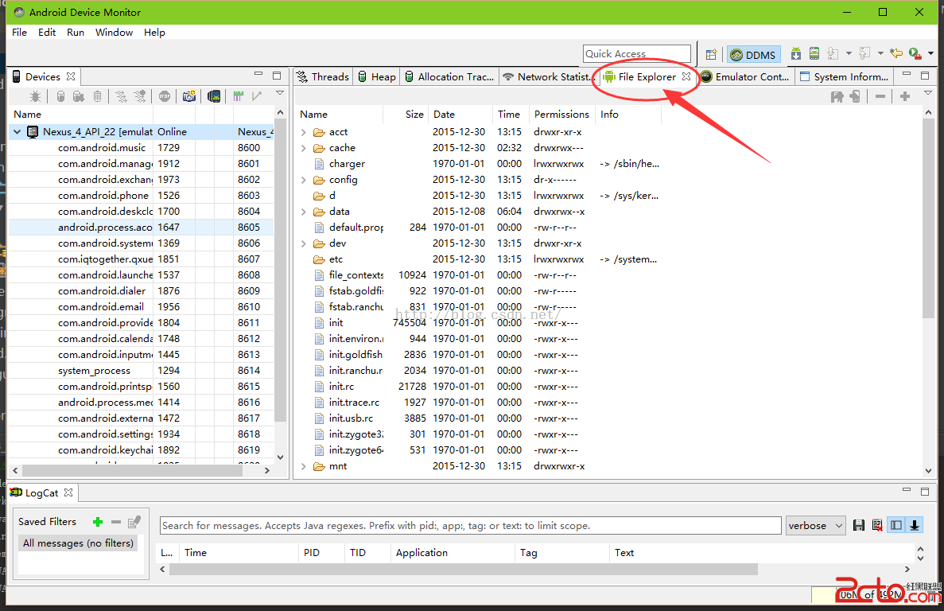Select the com.android.phone process
The width and height of the screenshot is (944, 611).
pyautogui.click(x=140, y=196)
